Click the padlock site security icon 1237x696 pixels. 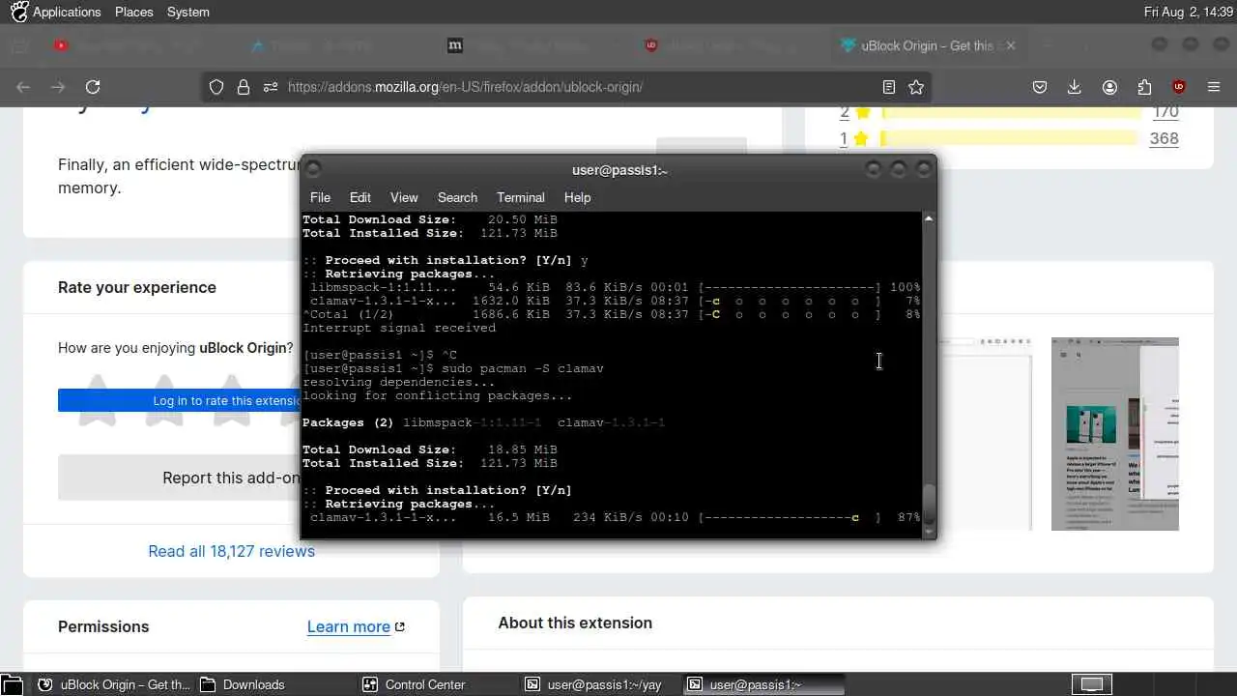(244, 87)
